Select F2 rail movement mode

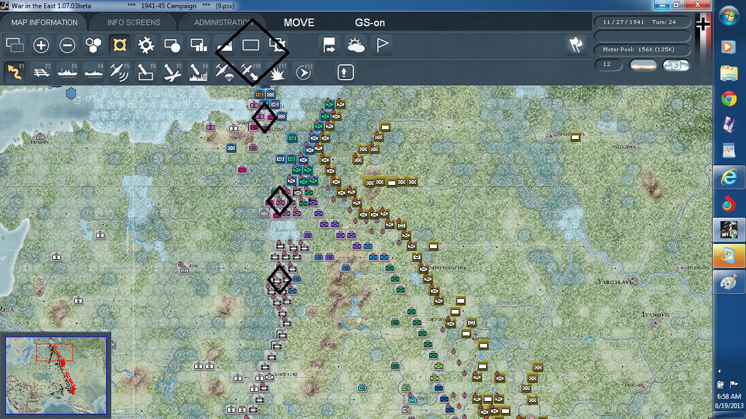pyautogui.click(x=41, y=72)
